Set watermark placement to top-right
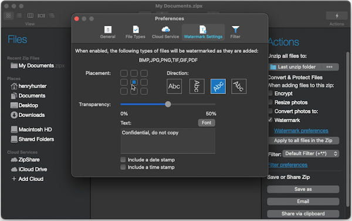 point(144,73)
